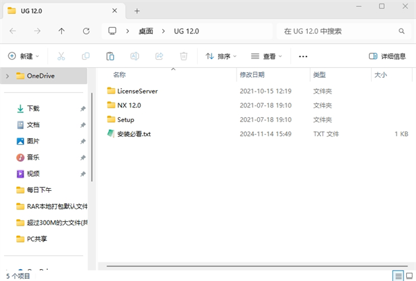This screenshot has width=416, height=281.
Task: Switch to details list view in status bar
Action: pyautogui.click(x=397, y=275)
